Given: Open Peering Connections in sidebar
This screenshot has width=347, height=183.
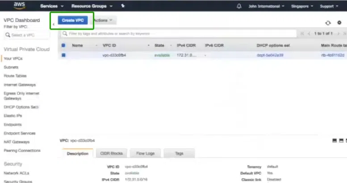Looking at the screenshot, I should click(22, 150).
